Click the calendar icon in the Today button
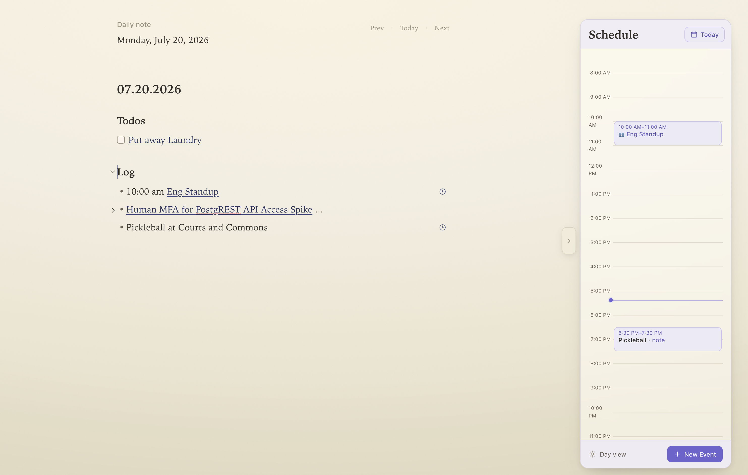 click(694, 35)
